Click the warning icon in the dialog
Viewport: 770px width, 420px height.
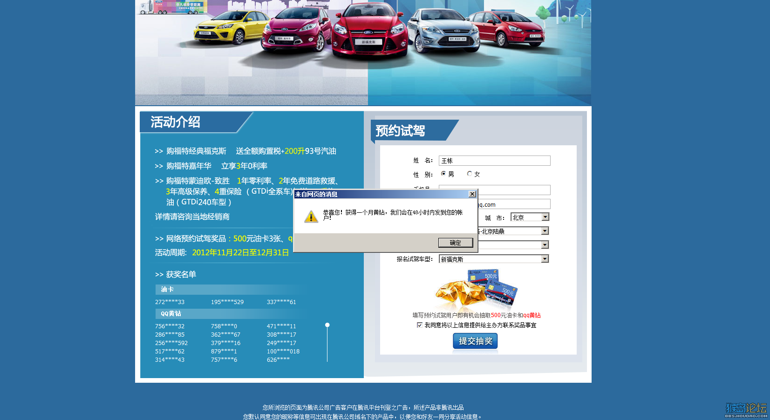pyautogui.click(x=311, y=217)
